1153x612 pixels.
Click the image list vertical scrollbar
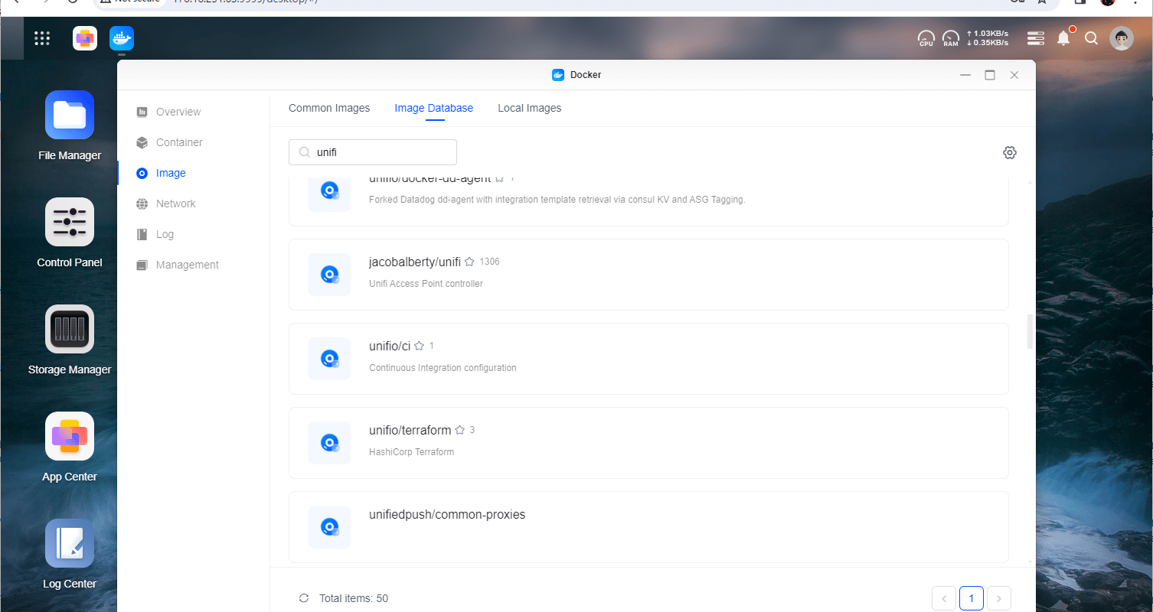click(1030, 330)
